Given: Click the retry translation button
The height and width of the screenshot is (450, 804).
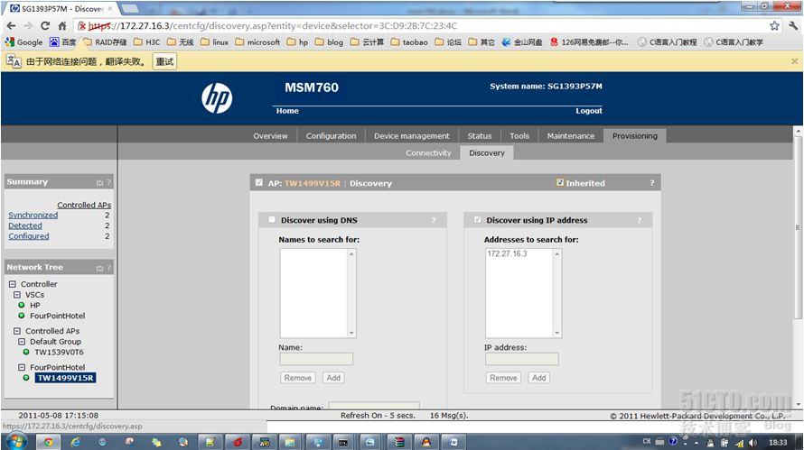Looking at the screenshot, I should coord(164,61).
